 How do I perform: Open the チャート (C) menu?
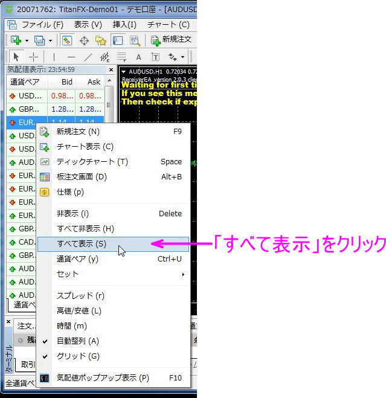pyautogui.click(x=169, y=25)
